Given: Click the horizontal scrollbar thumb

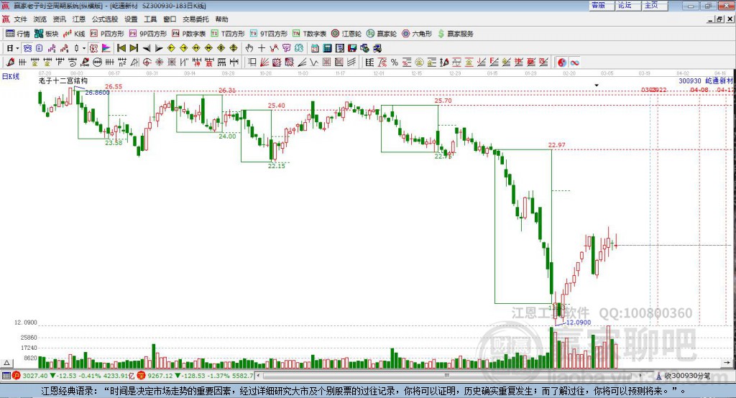Looking at the screenshot, I should click(446, 376).
